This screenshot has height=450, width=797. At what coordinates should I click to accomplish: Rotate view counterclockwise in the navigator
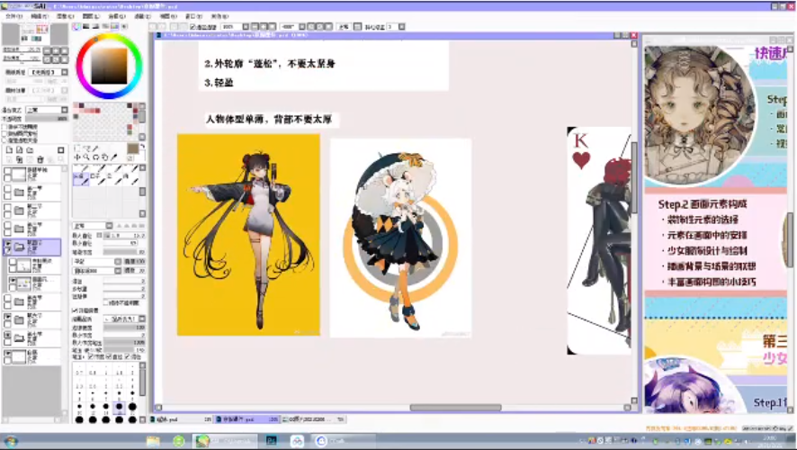click(48, 59)
